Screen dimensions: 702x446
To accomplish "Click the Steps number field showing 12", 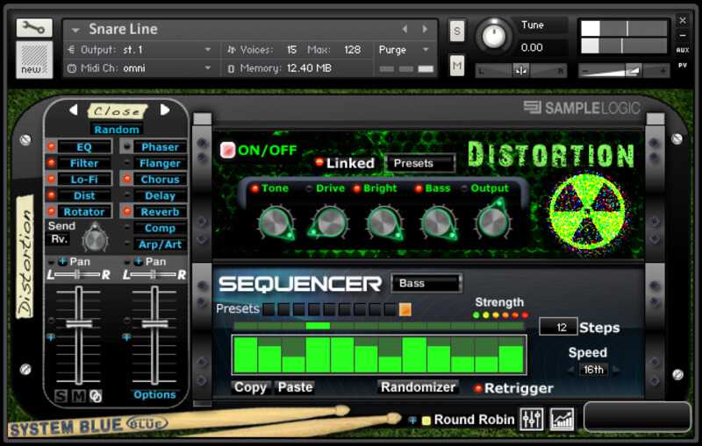I will tap(558, 327).
